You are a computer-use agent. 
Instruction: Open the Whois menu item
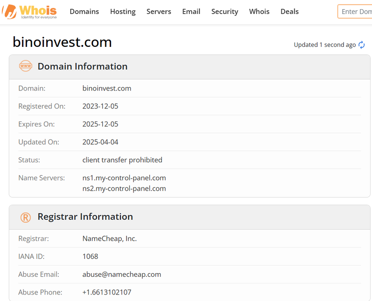click(259, 12)
